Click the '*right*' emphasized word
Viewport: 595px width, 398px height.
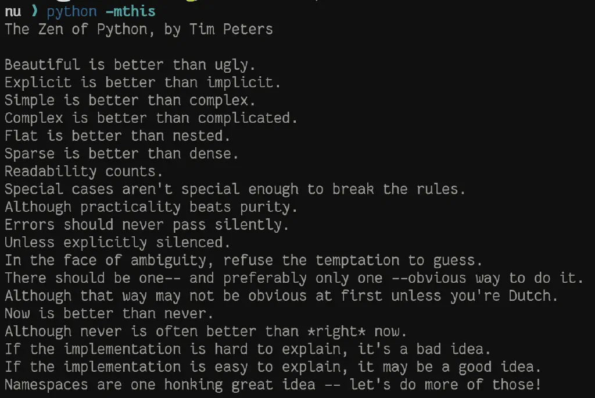point(336,332)
